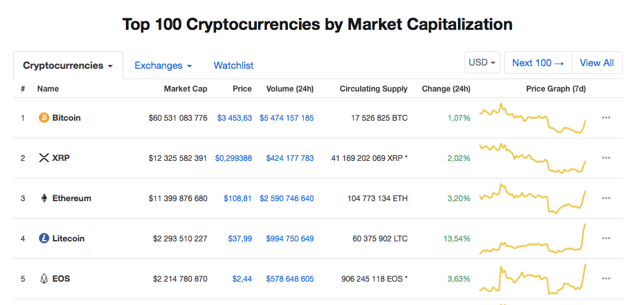Click the XRP logo icon
Screen dimensions: 641x305
coord(43,158)
